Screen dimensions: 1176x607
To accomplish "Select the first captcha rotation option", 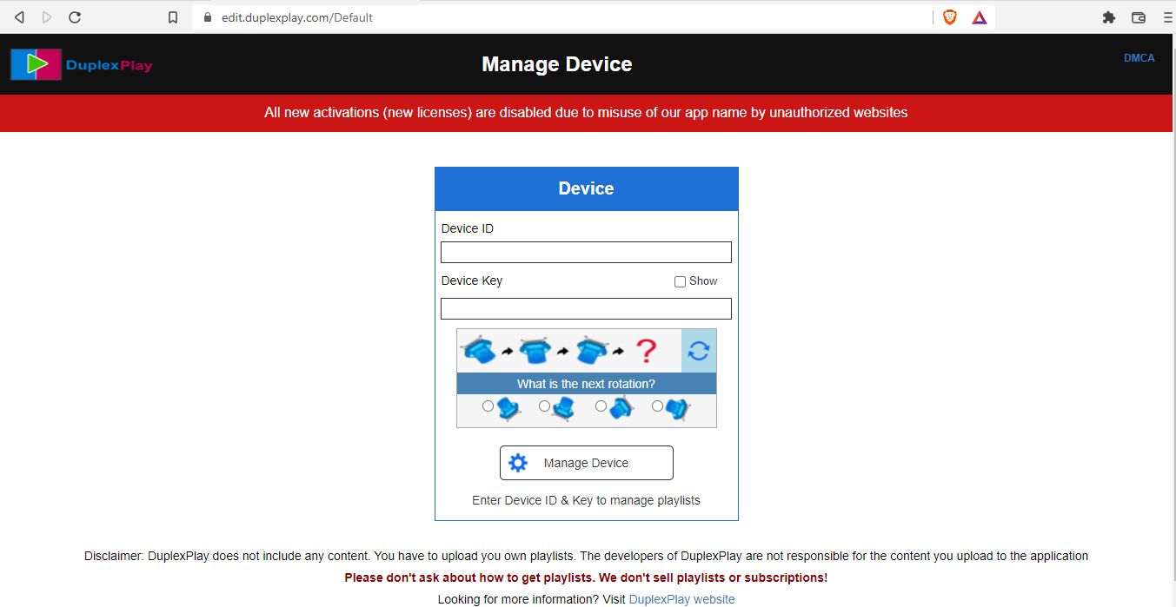I will [488, 406].
